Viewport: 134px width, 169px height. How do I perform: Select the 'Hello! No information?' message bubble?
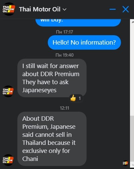click(x=84, y=43)
